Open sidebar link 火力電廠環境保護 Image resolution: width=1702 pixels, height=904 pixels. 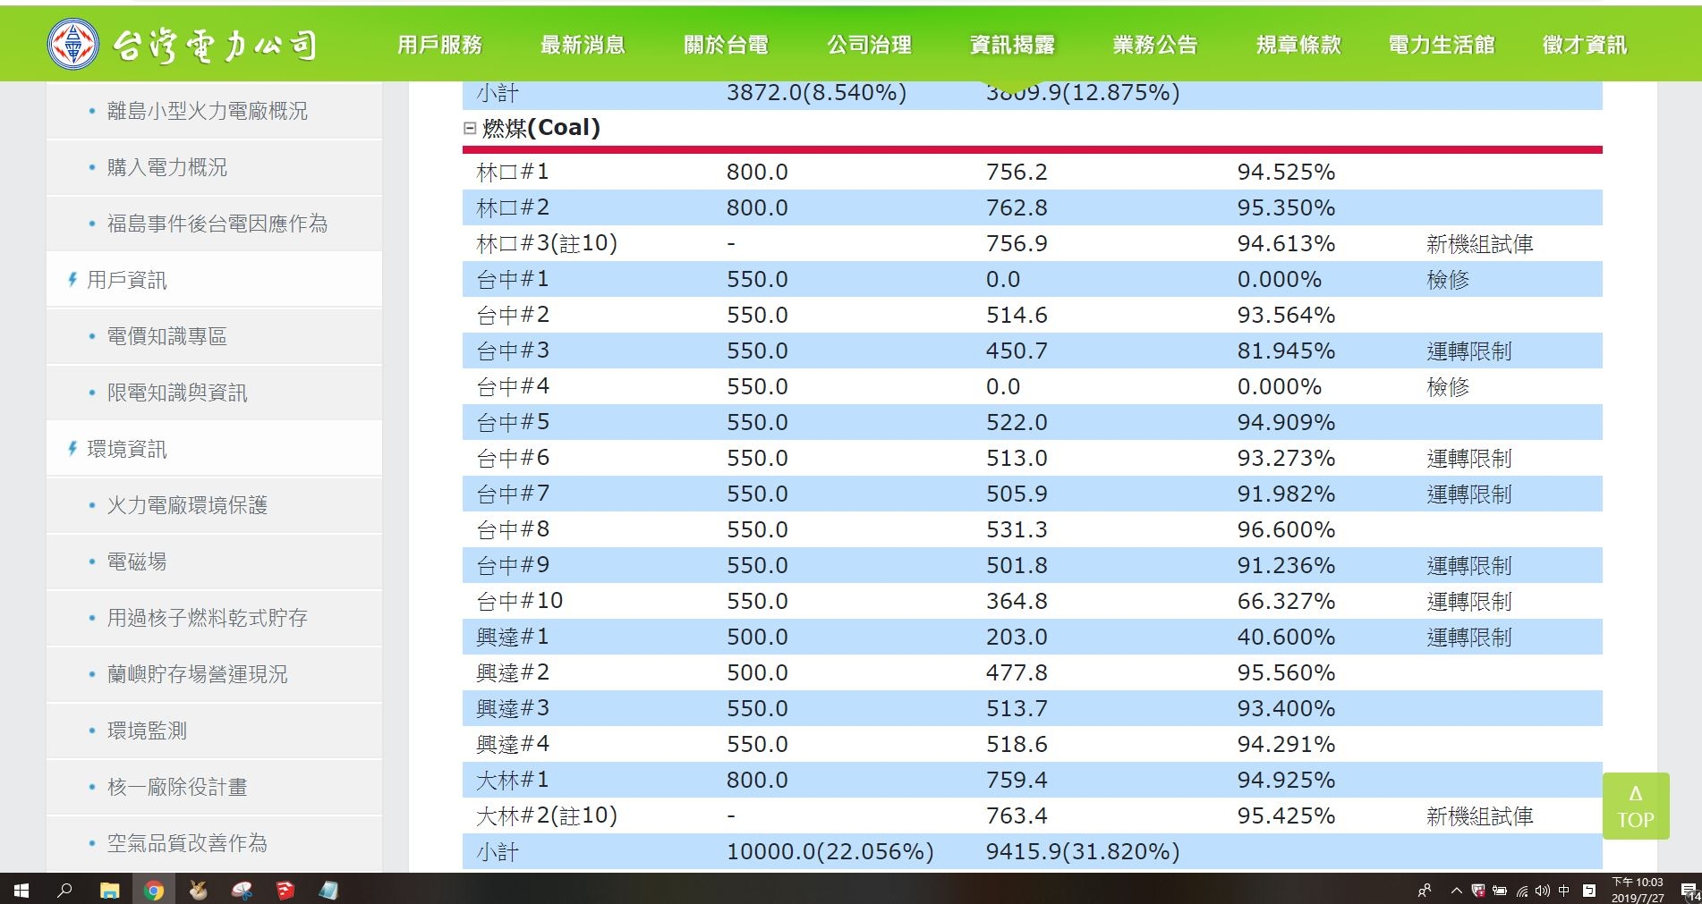coord(187,505)
